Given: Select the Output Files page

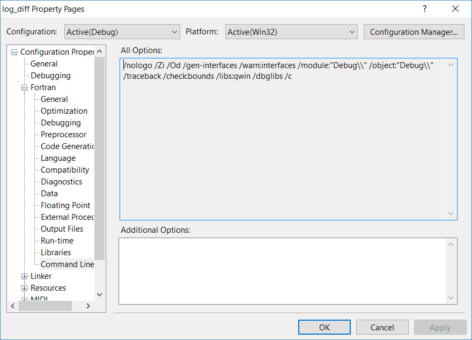Looking at the screenshot, I should [62, 228].
